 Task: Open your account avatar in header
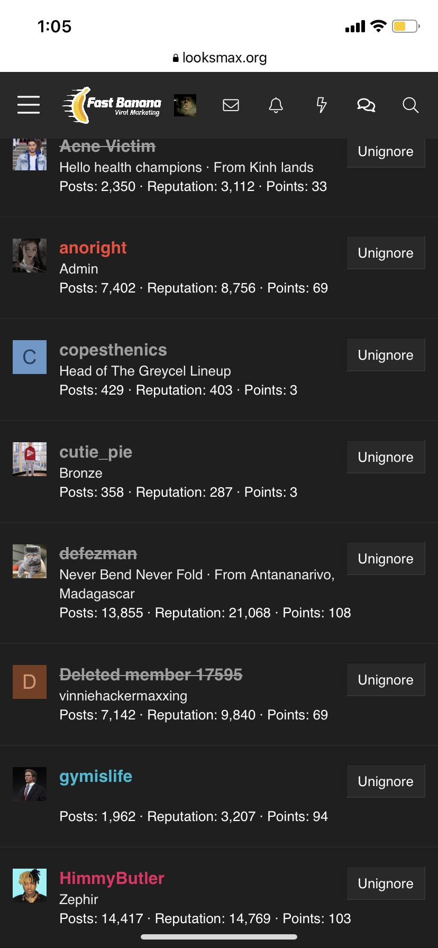tap(185, 105)
